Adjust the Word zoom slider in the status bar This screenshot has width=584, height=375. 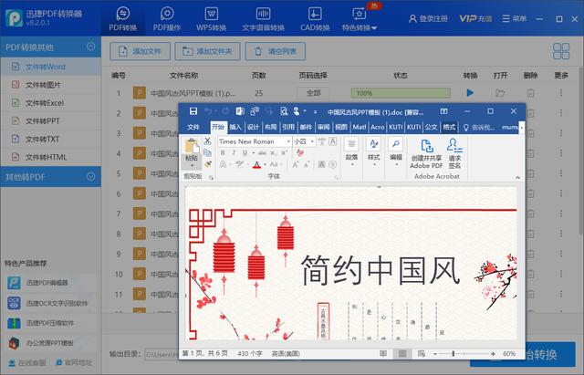pos(454,353)
